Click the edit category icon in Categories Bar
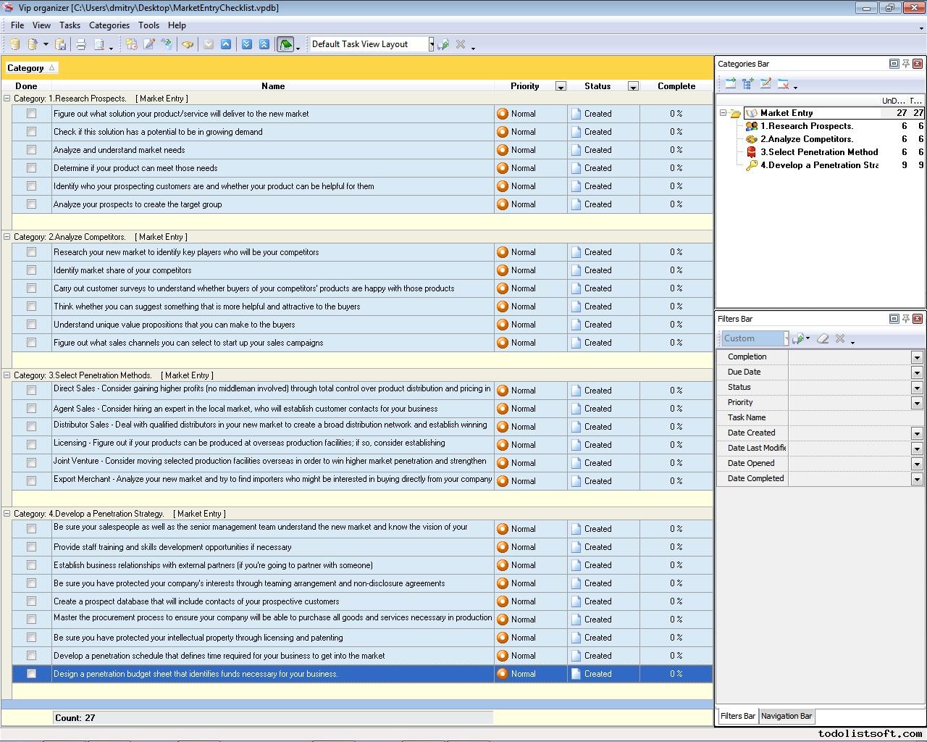 (765, 84)
